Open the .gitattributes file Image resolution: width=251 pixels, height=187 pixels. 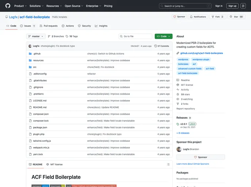(x=40, y=81)
